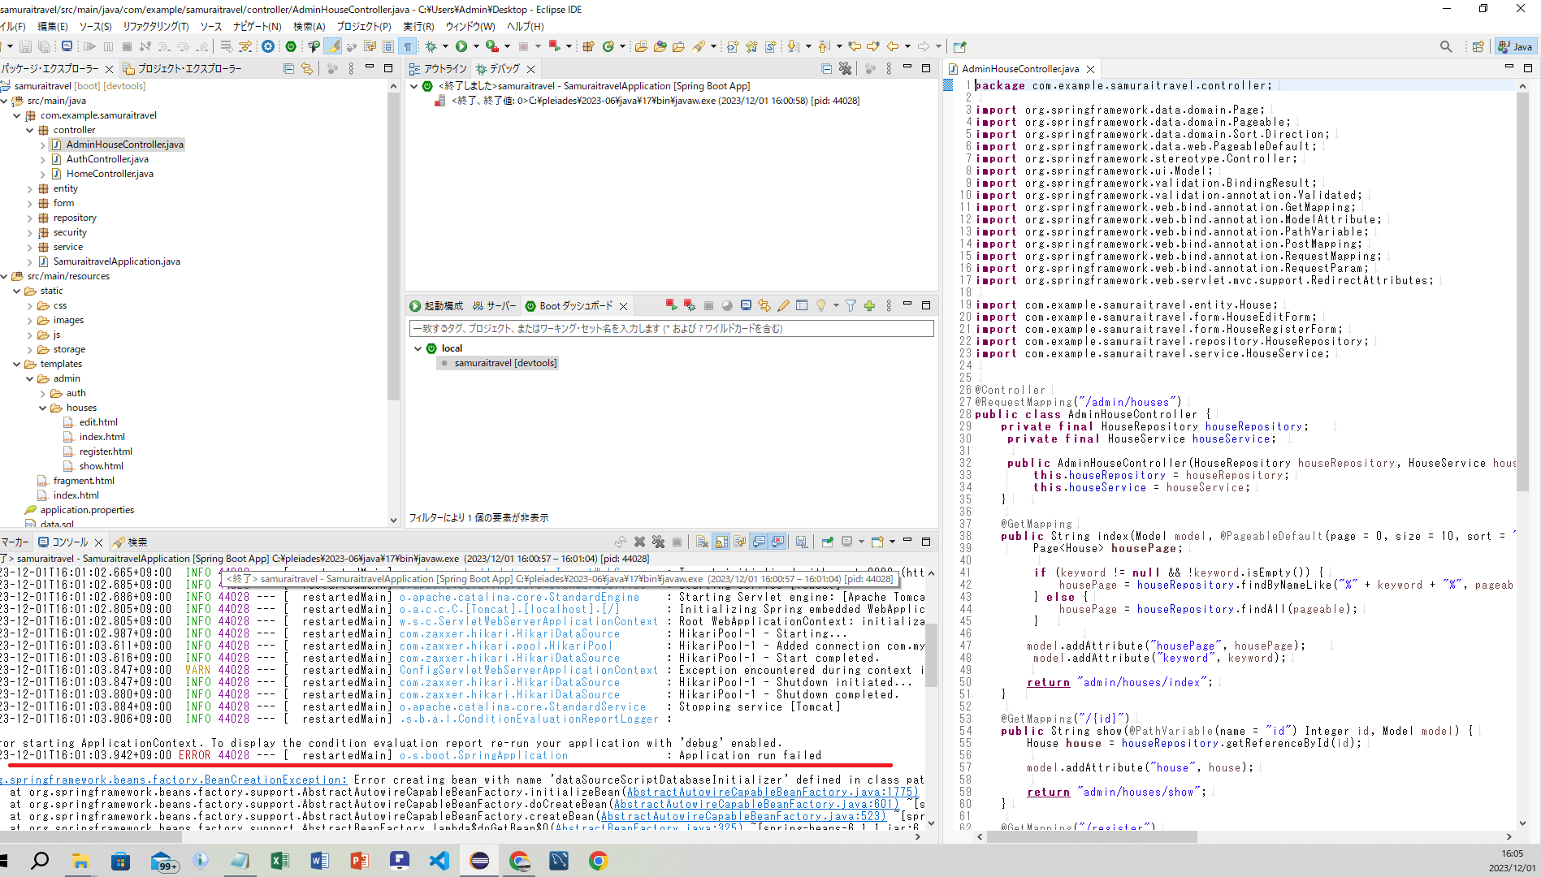The image size is (1541, 877).
Task: Click the Search magnifier icon in top toolbar
Action: coord(1446,46)
